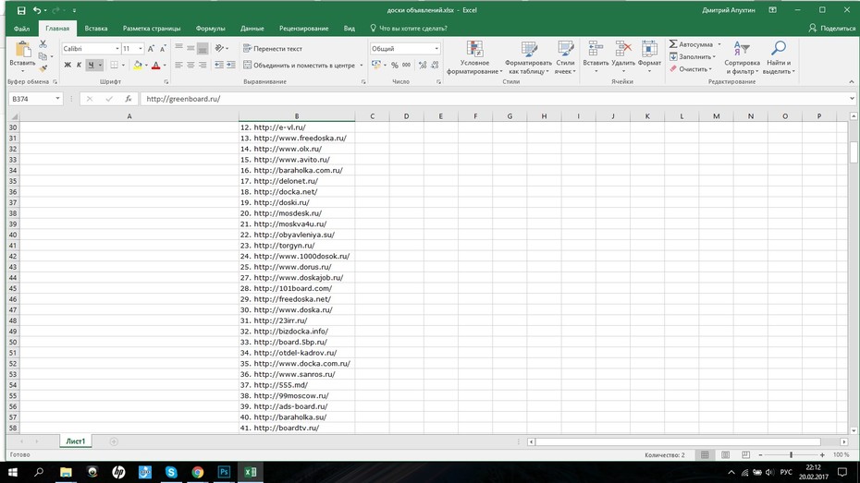860x483 pixels.
Task: Center text horizontally
Action: tap(190, 66)
